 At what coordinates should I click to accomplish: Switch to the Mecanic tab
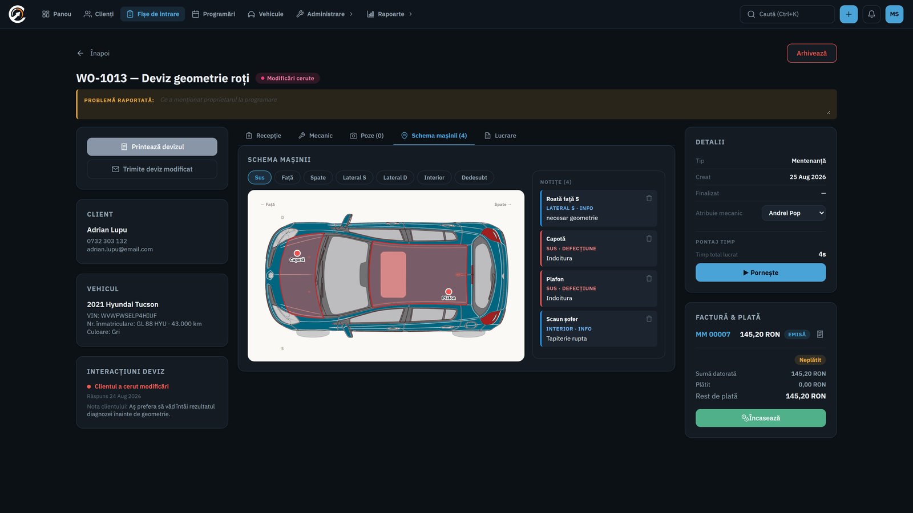(316, 136)
